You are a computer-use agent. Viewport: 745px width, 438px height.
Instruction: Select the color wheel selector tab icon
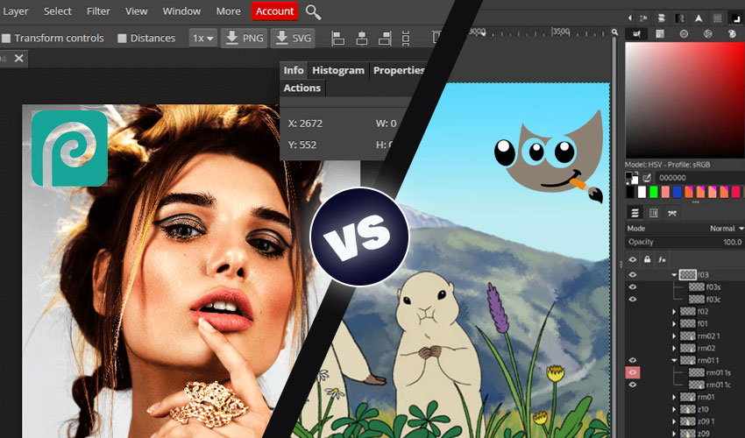coord(708,34)
